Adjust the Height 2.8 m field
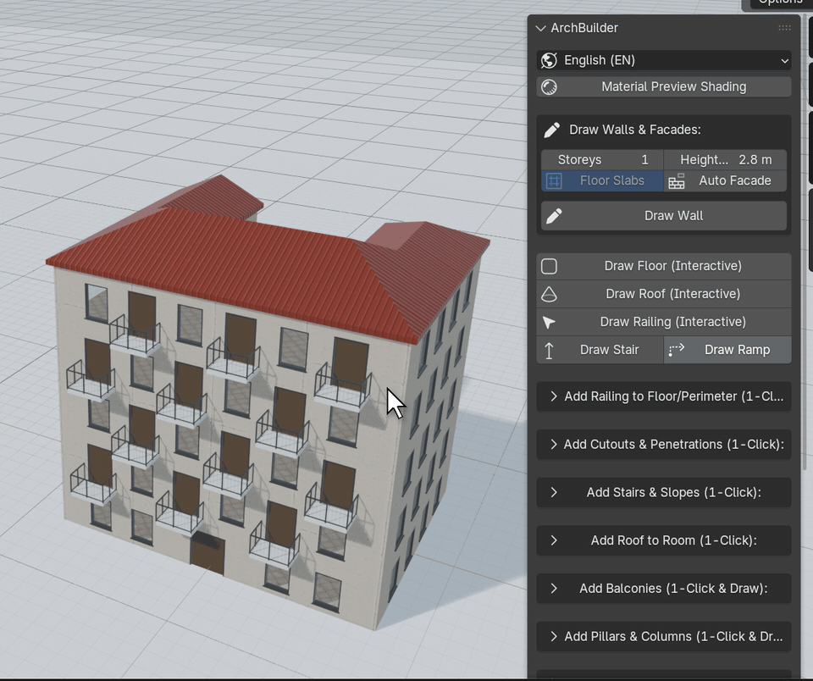The height and width of the screenshot is (681, 813). click(x=726, y=160)
